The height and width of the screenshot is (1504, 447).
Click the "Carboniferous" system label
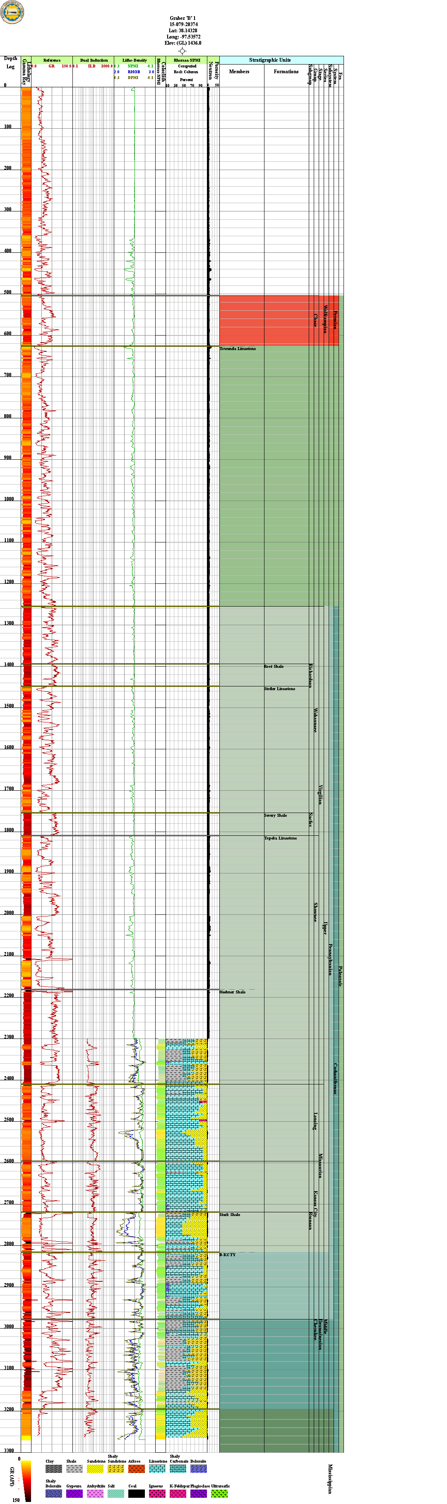335,1078
